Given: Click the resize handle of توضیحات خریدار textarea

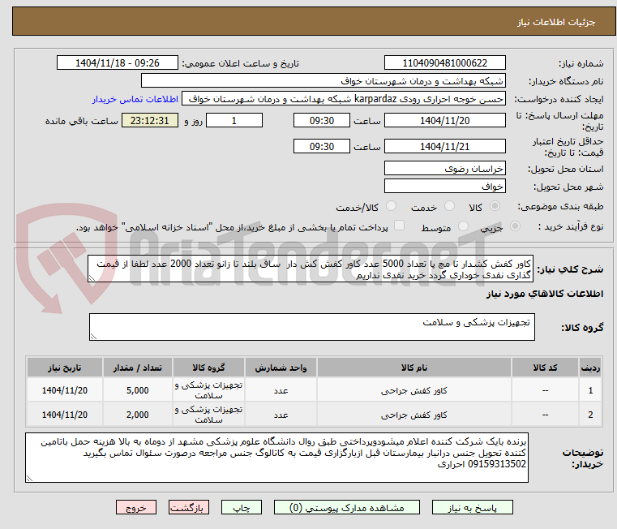Looking at the screenshot, I should coord(29,479).
